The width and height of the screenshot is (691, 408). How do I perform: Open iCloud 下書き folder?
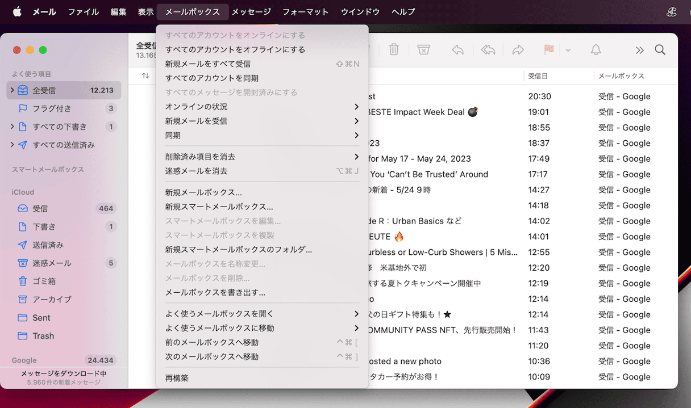(64, 226)
